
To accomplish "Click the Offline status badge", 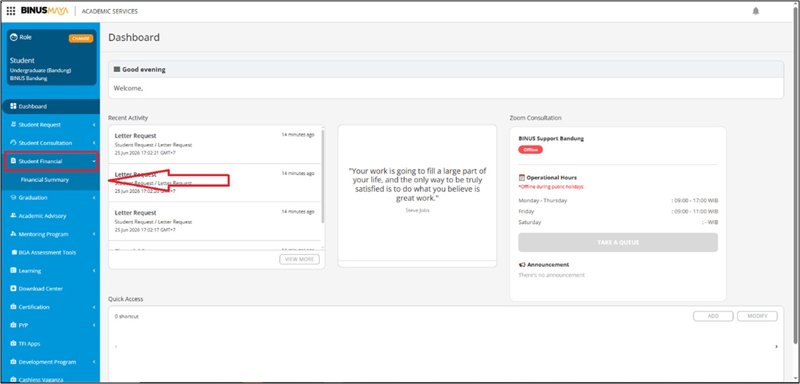I will 530,150.
